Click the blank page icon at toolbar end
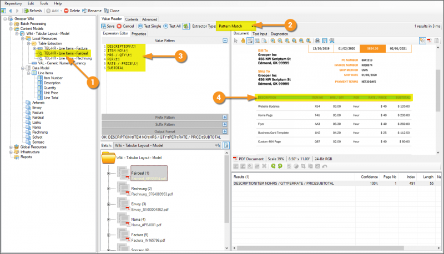The width and height of the screenshot is (444, 254). [437, 40]
